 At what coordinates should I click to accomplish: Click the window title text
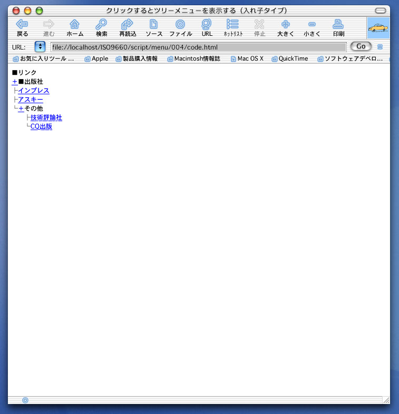(197, 11)
